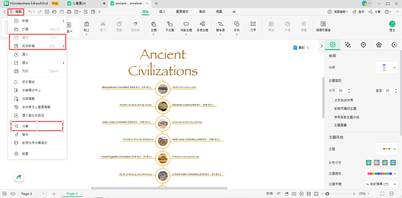Enable 主題重疊 topic overlap option
The height and width of the screenshot is (198, 402).
pos(331,125)
